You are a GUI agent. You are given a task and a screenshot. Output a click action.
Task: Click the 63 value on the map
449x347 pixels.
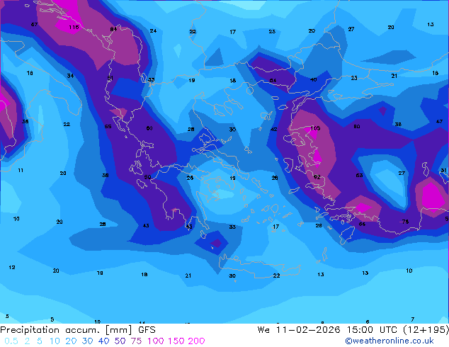click(x=359, y=175)
